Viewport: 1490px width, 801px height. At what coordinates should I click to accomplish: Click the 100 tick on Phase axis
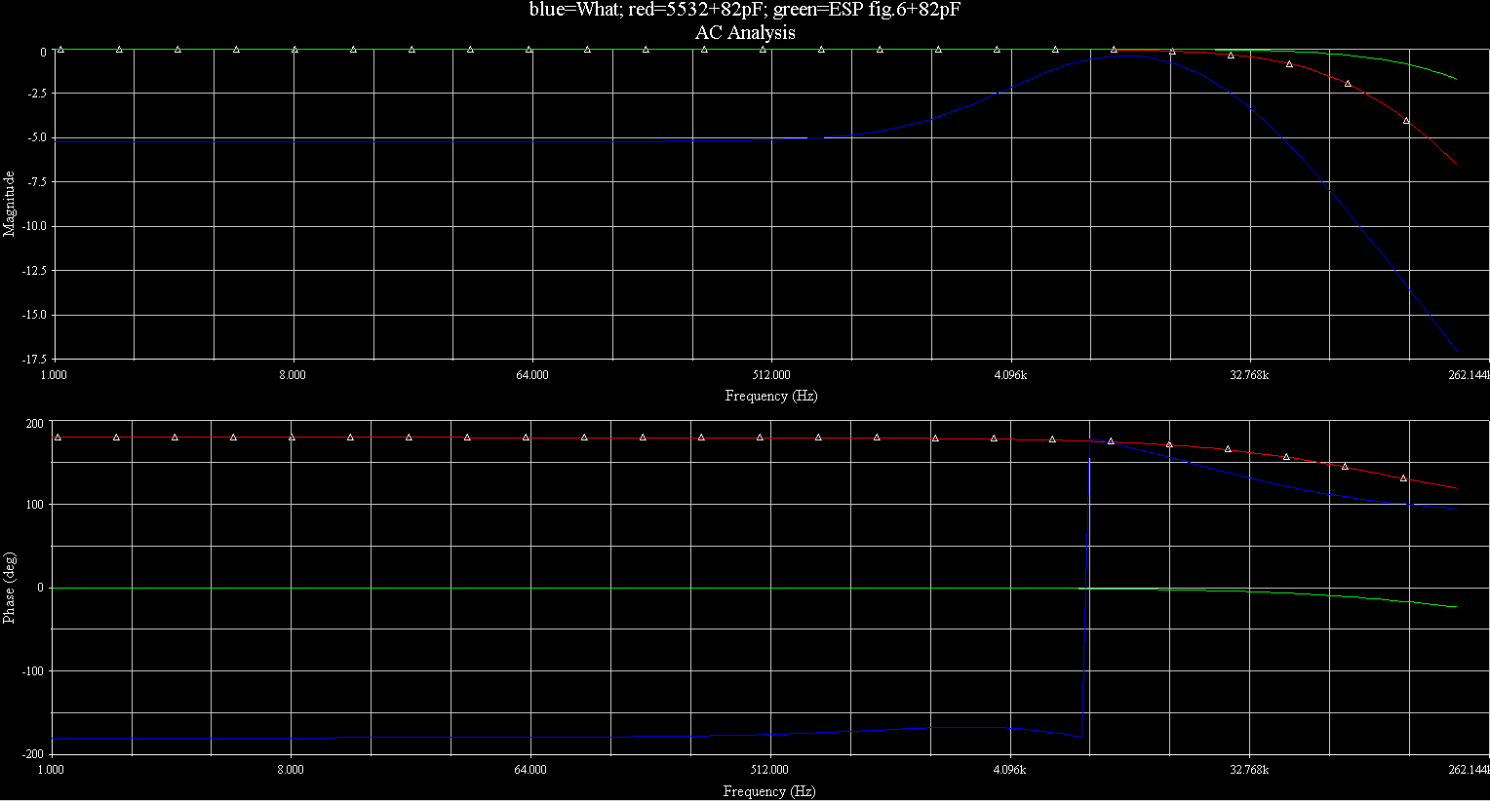(x=34, y=504)
